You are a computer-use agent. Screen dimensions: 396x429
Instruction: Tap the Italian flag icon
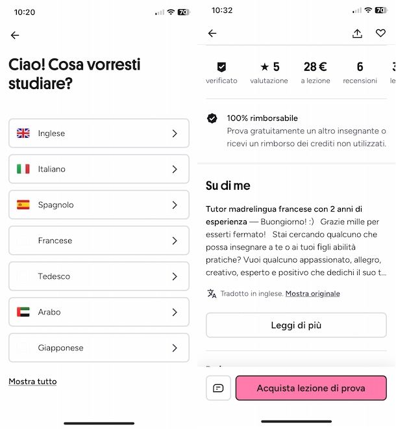click(23, 169)
